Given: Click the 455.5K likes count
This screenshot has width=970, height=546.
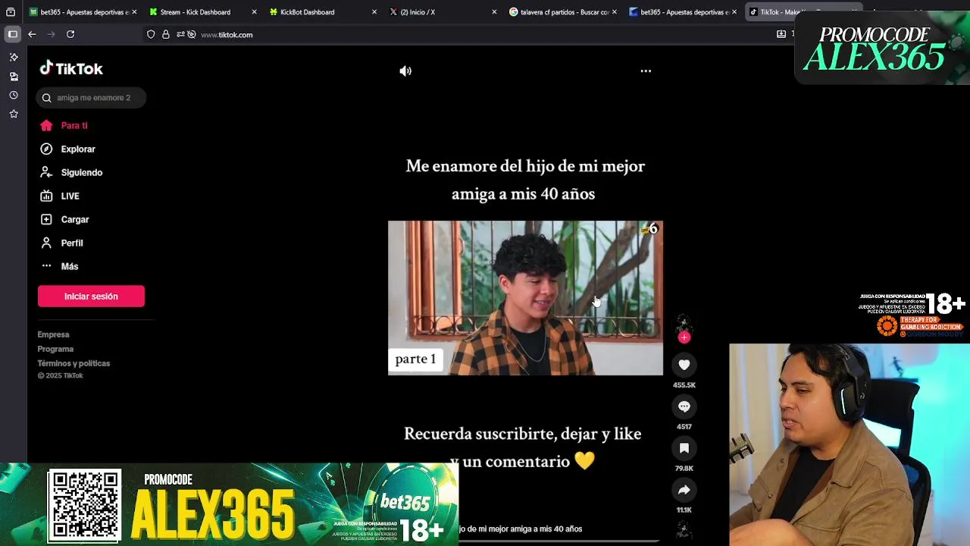Looking at the screenshot, I should [x=684, y=385].
